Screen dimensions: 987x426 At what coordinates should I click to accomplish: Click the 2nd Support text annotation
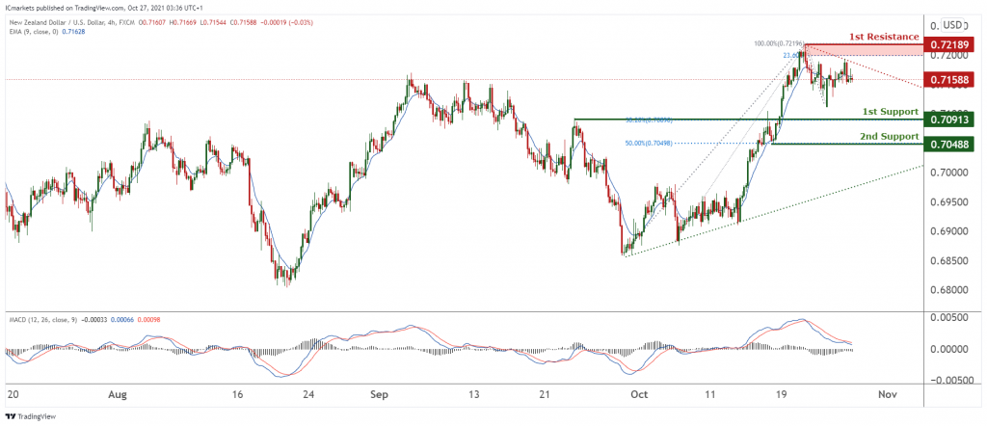[x=890, y=136]
